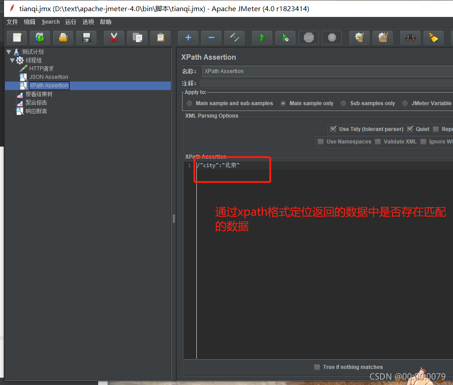Open the 文件 menu
Screen dimensions: 453x385
(x=12, y=22)
